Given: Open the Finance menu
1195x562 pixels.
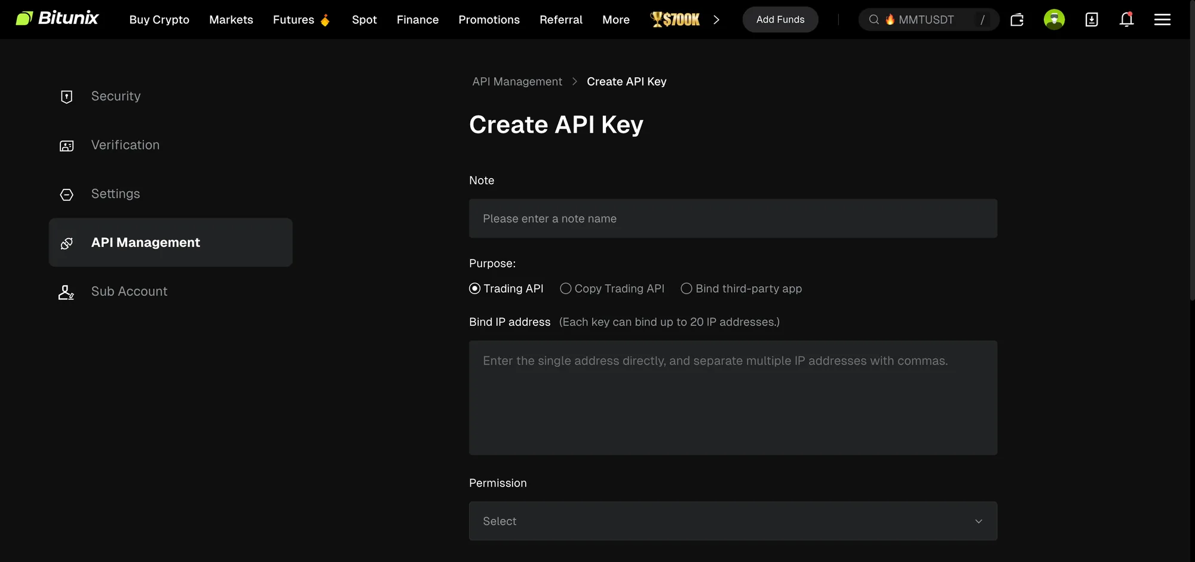Looking at the screenshot, I should (x=417, y=20).
